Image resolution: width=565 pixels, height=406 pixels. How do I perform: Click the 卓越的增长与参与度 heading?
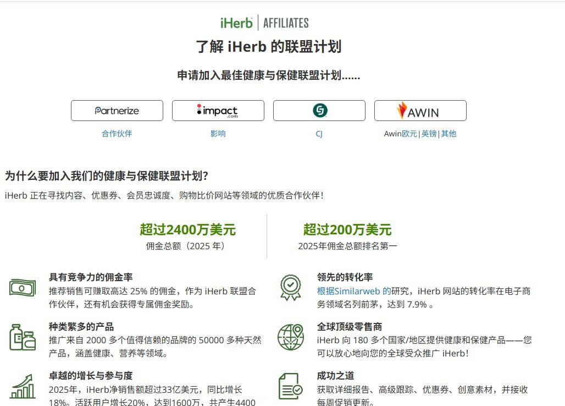[91, 376]
